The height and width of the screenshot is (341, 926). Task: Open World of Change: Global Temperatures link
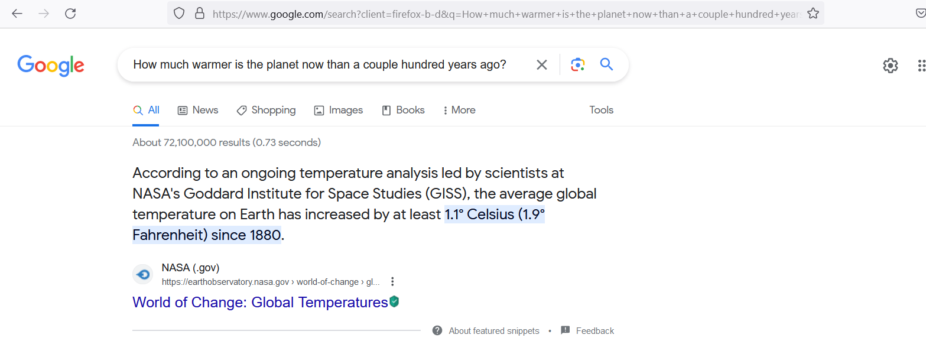[x=260, y=302]
